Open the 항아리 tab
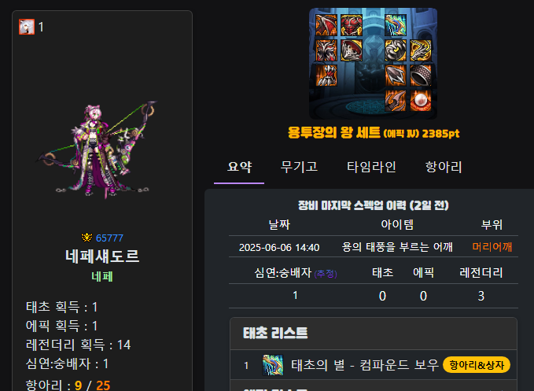This screenshot has width=534, height=391. point(444,168)
